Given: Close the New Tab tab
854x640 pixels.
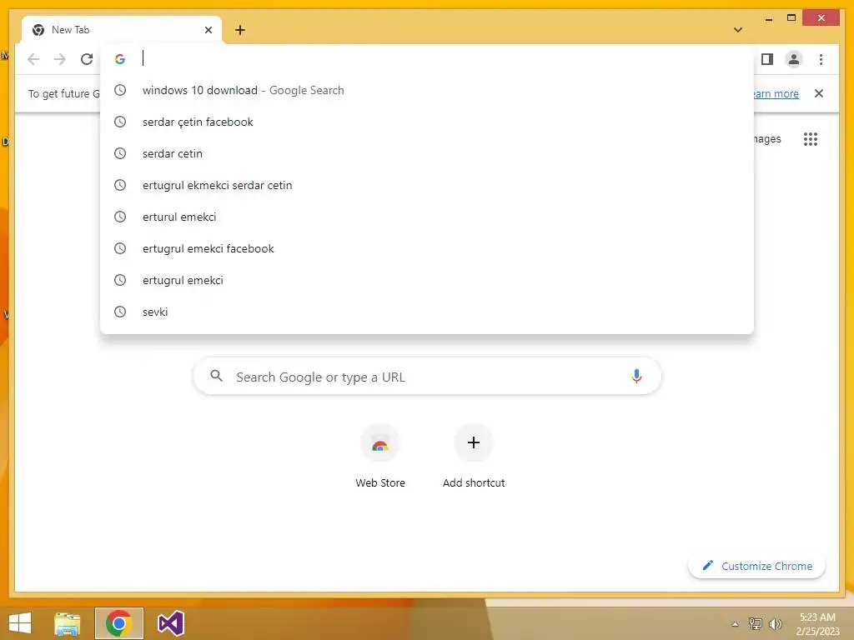Looking at the screenshot, I should tap(208, 30).
